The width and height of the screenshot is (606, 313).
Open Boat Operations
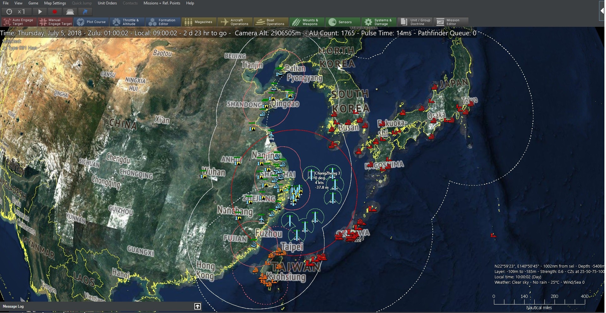(x=271, y=22)
